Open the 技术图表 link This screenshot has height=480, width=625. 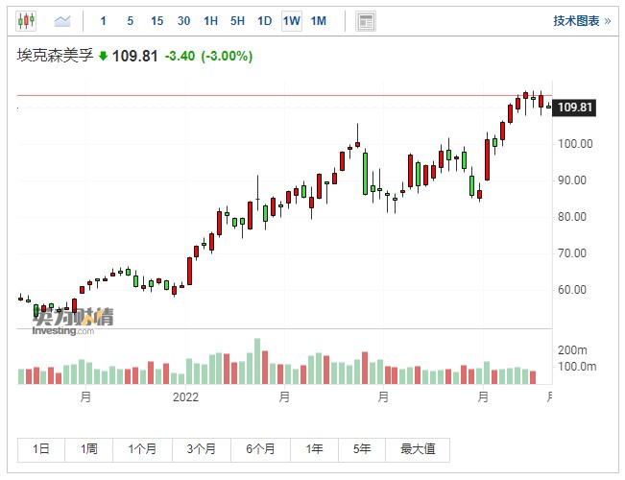[x=581, y=20]
